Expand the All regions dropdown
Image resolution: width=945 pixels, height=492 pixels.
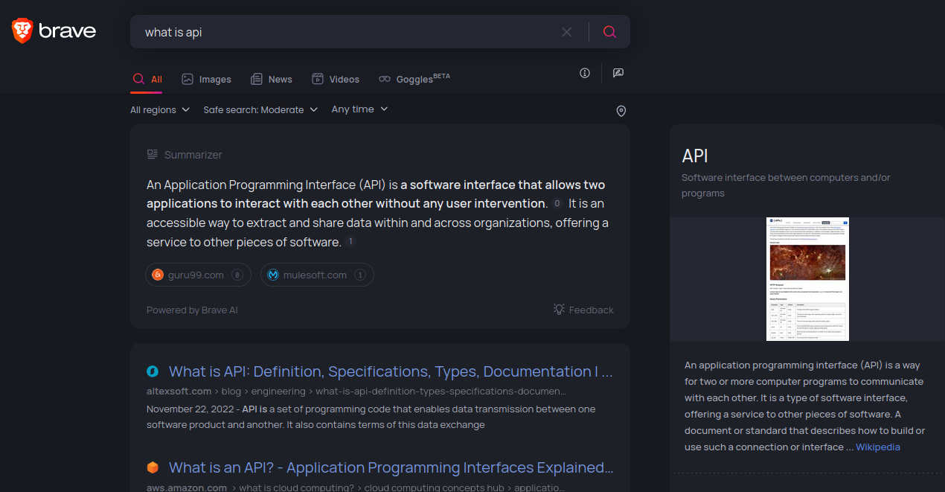coord(160,109)
